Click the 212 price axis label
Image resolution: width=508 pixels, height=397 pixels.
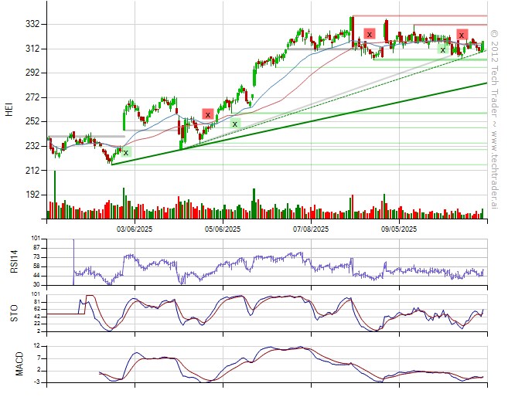coord(32,170)
